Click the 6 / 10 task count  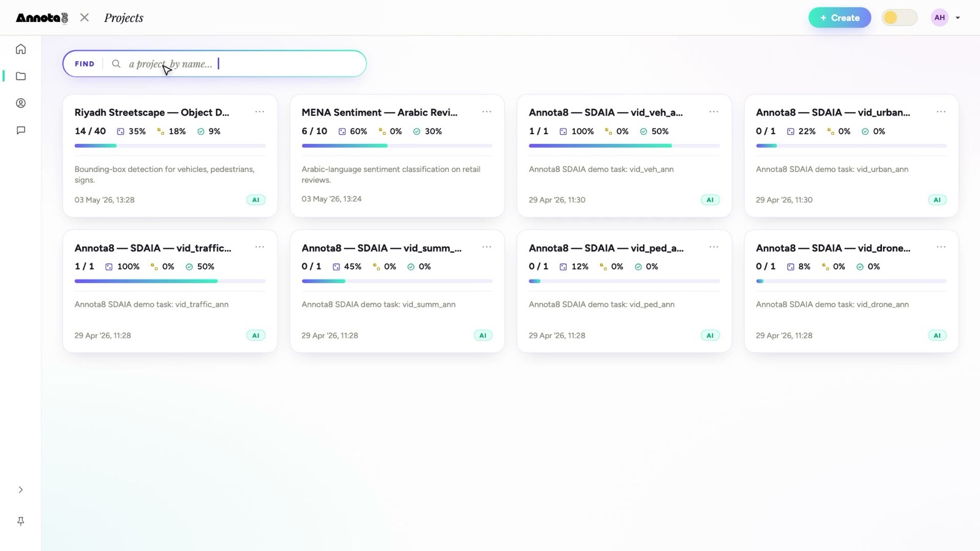point(314,131)
